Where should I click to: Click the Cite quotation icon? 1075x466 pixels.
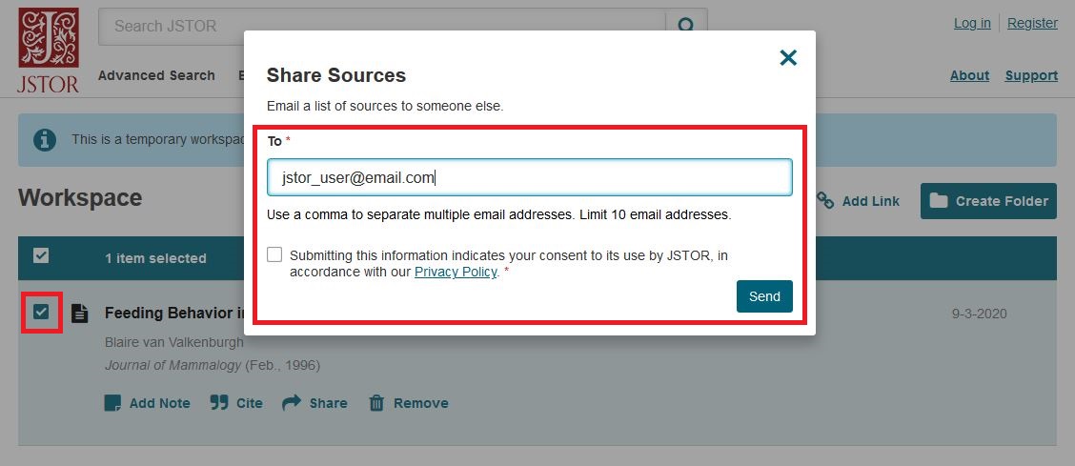pyautogui.click(x=218, y=403)
